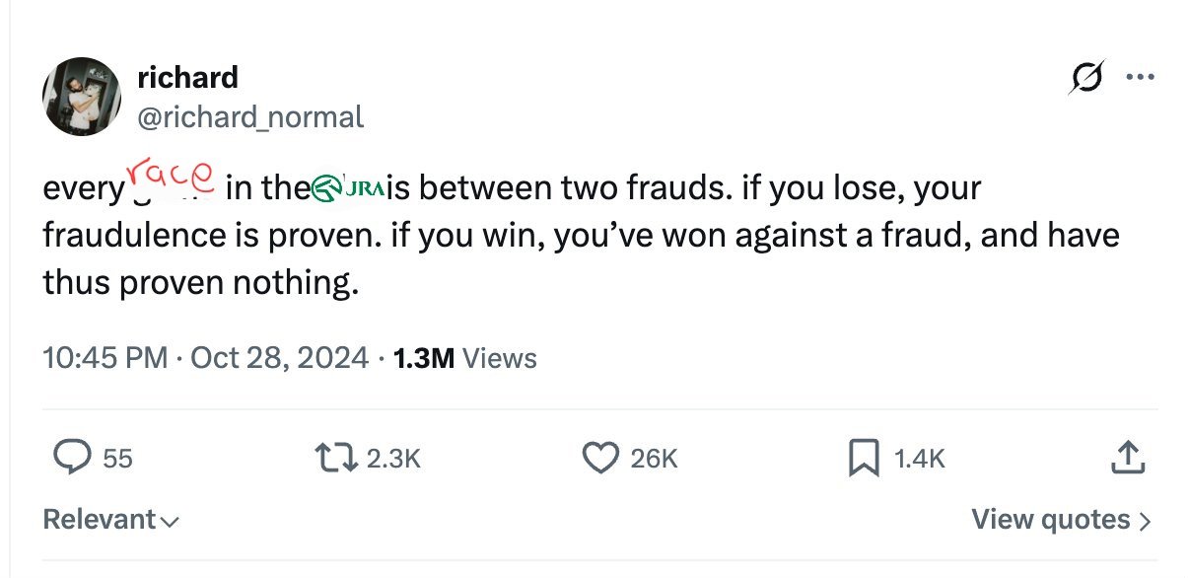Click the 2.3K repost count
1189x578 pixels.
pos(393,459)
